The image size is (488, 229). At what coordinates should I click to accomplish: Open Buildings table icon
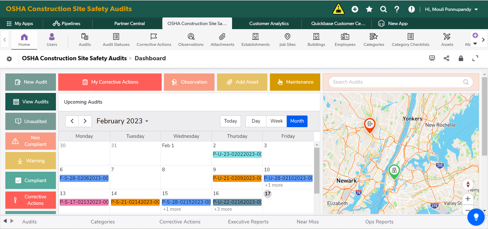(x=316, y=40)
